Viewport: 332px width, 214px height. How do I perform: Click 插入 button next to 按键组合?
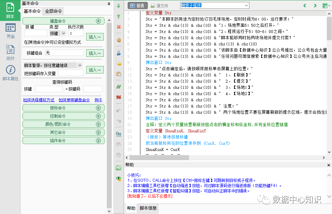[x=95, y=53]
